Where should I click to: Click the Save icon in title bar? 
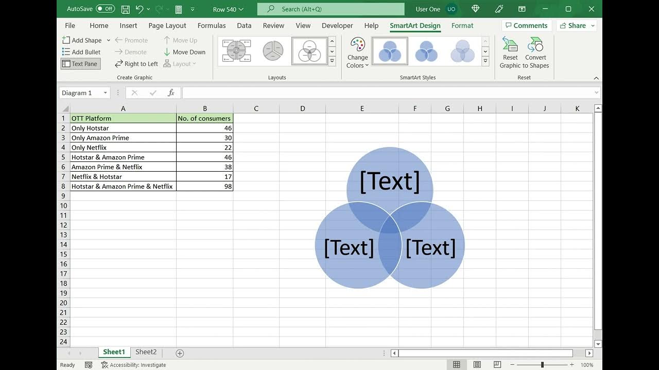pyautogui.click(x=125, y=9)
